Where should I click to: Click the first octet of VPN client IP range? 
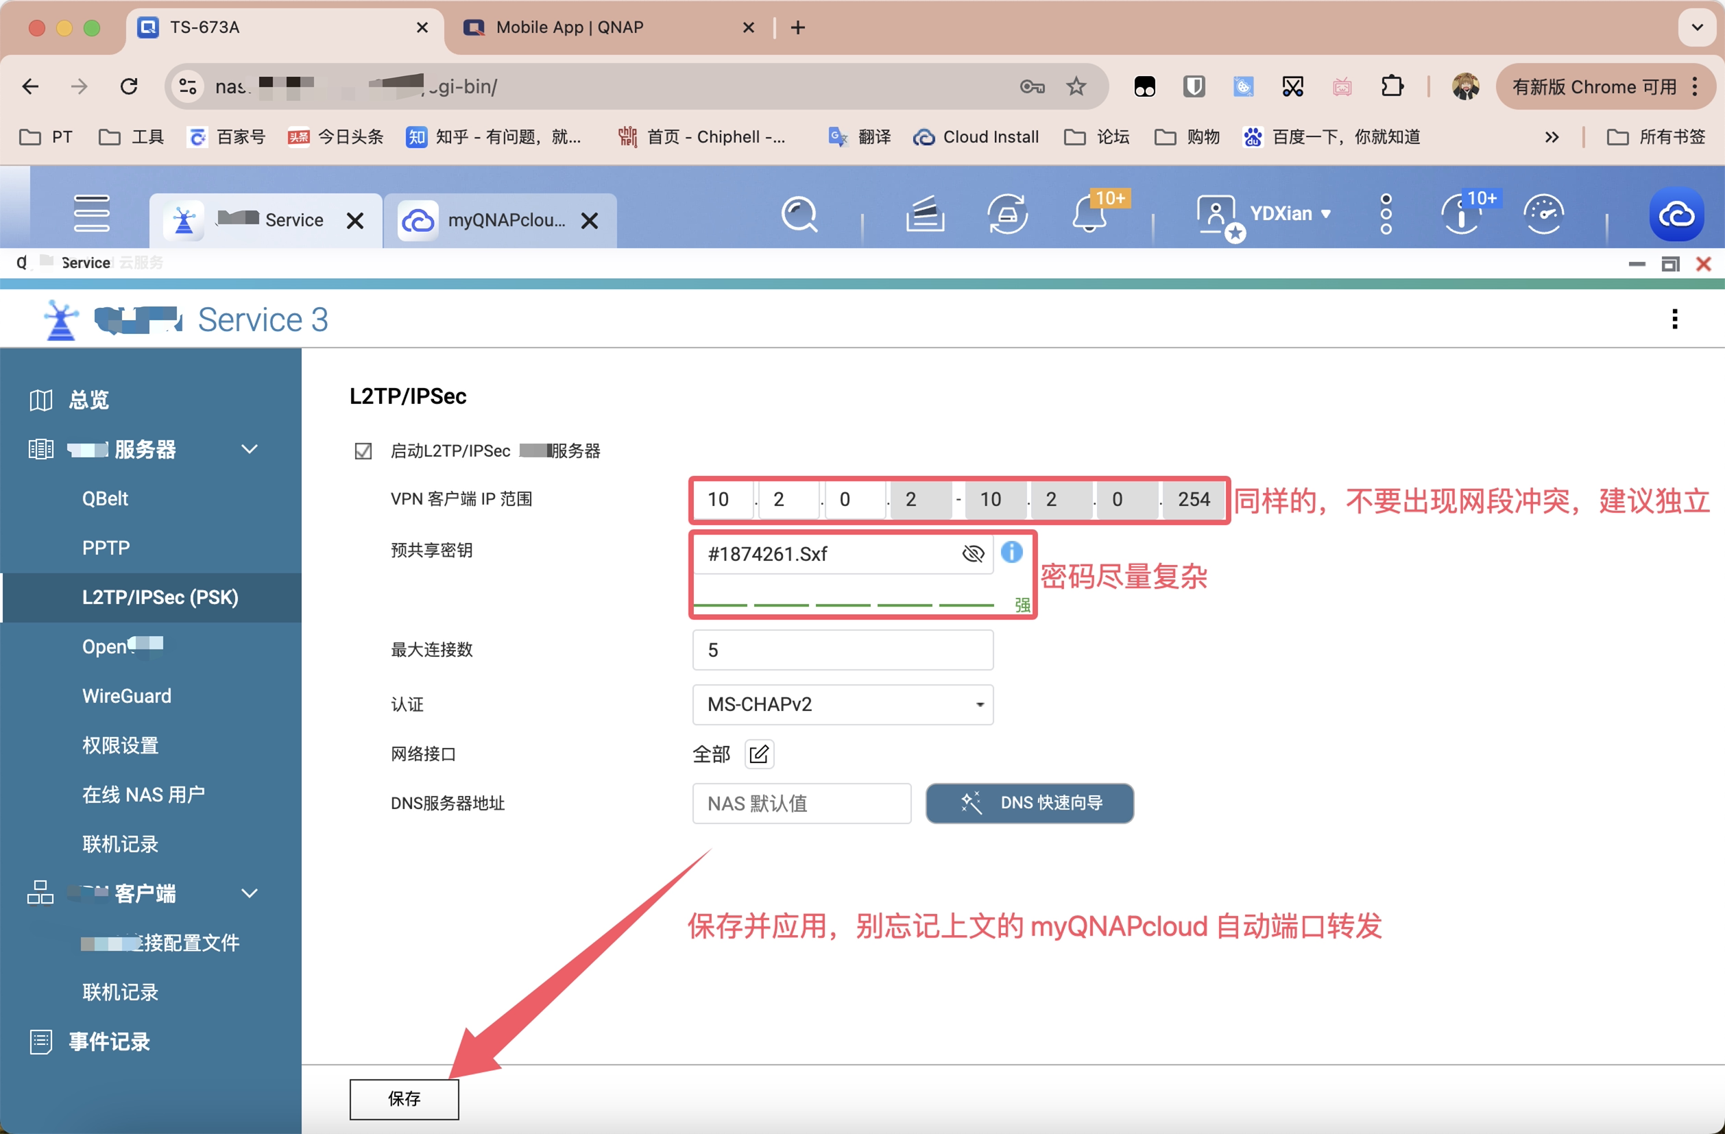723,498
